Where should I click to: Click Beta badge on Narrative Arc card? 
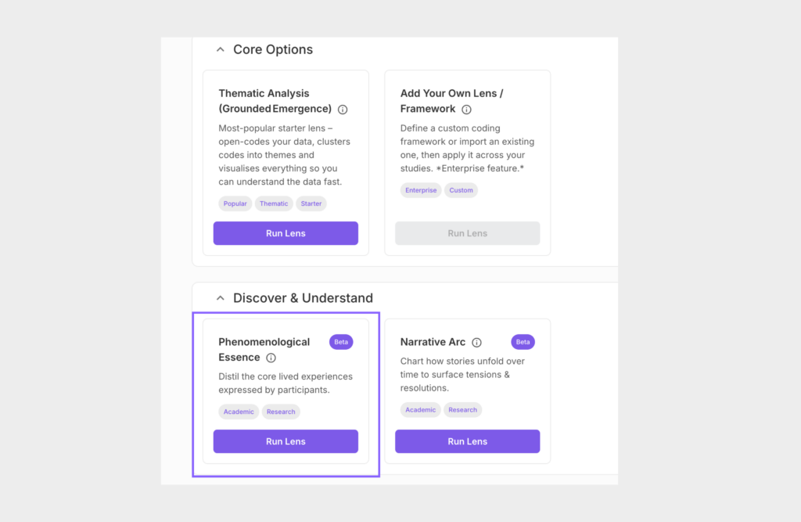point(523,342)
